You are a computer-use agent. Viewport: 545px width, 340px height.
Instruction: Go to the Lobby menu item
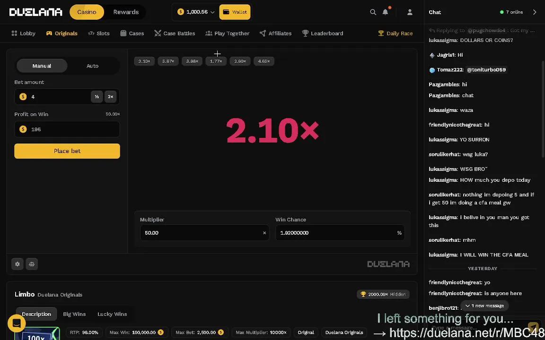23,34
